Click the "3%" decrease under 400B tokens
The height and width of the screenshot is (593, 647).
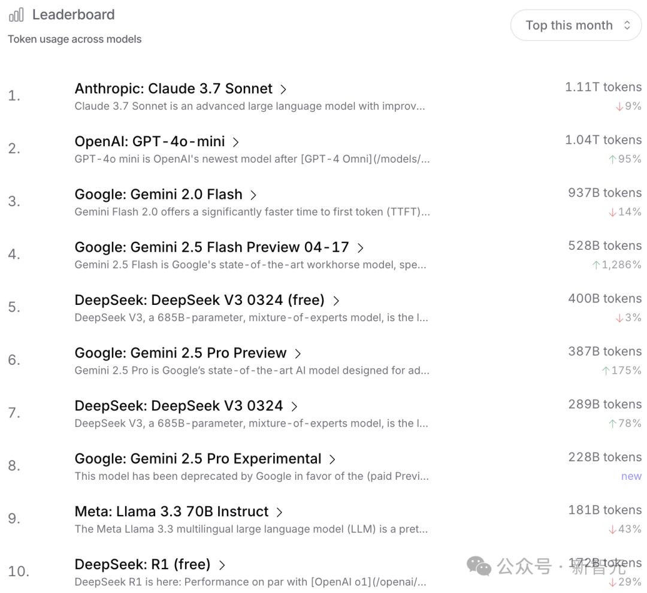[629, 317]
